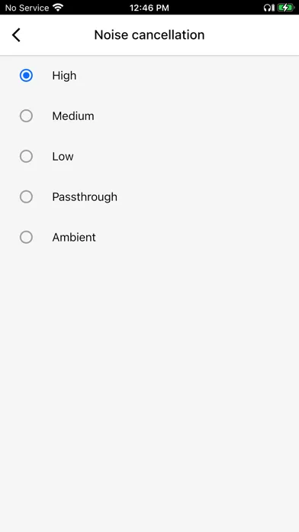Tap the back arrow icon

pos(16,35)
